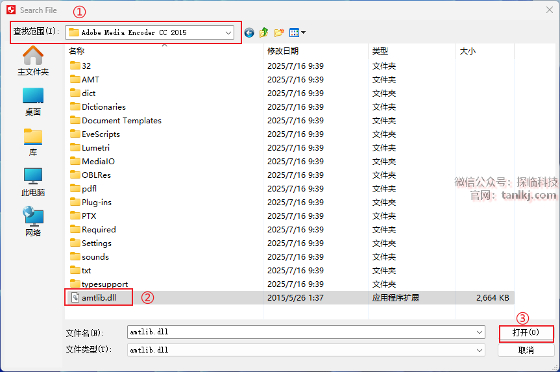Select the Dictionaries folder name
Viewport: 560px width, 372px height.
point(104,107)
